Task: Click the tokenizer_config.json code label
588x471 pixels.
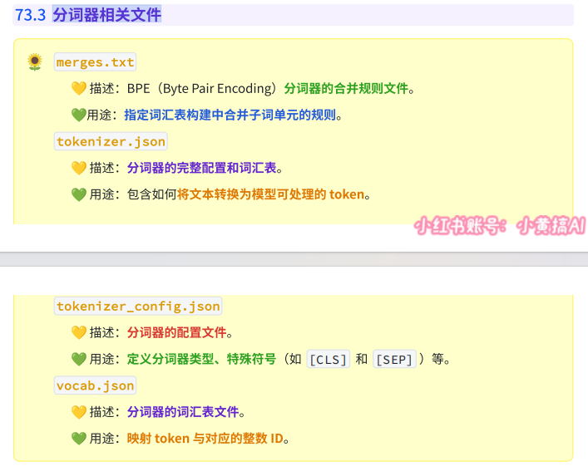Action: click(138, 307)
